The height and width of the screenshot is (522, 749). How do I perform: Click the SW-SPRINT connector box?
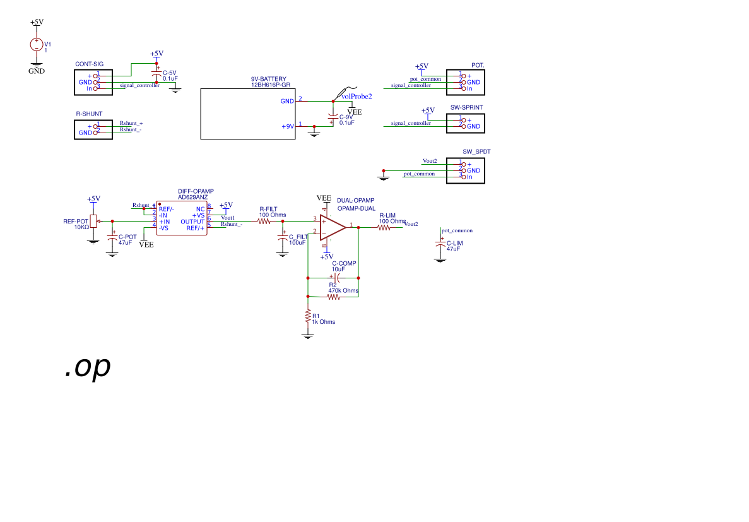466,123
